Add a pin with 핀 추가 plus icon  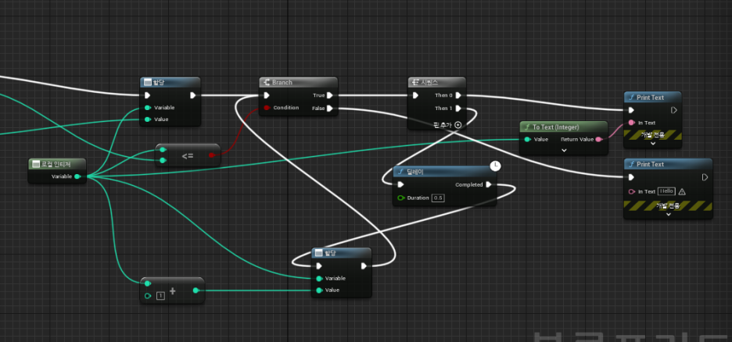(458, 124)
